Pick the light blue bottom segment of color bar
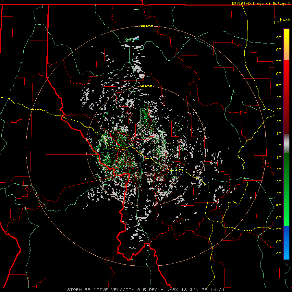 coord(286,253)
